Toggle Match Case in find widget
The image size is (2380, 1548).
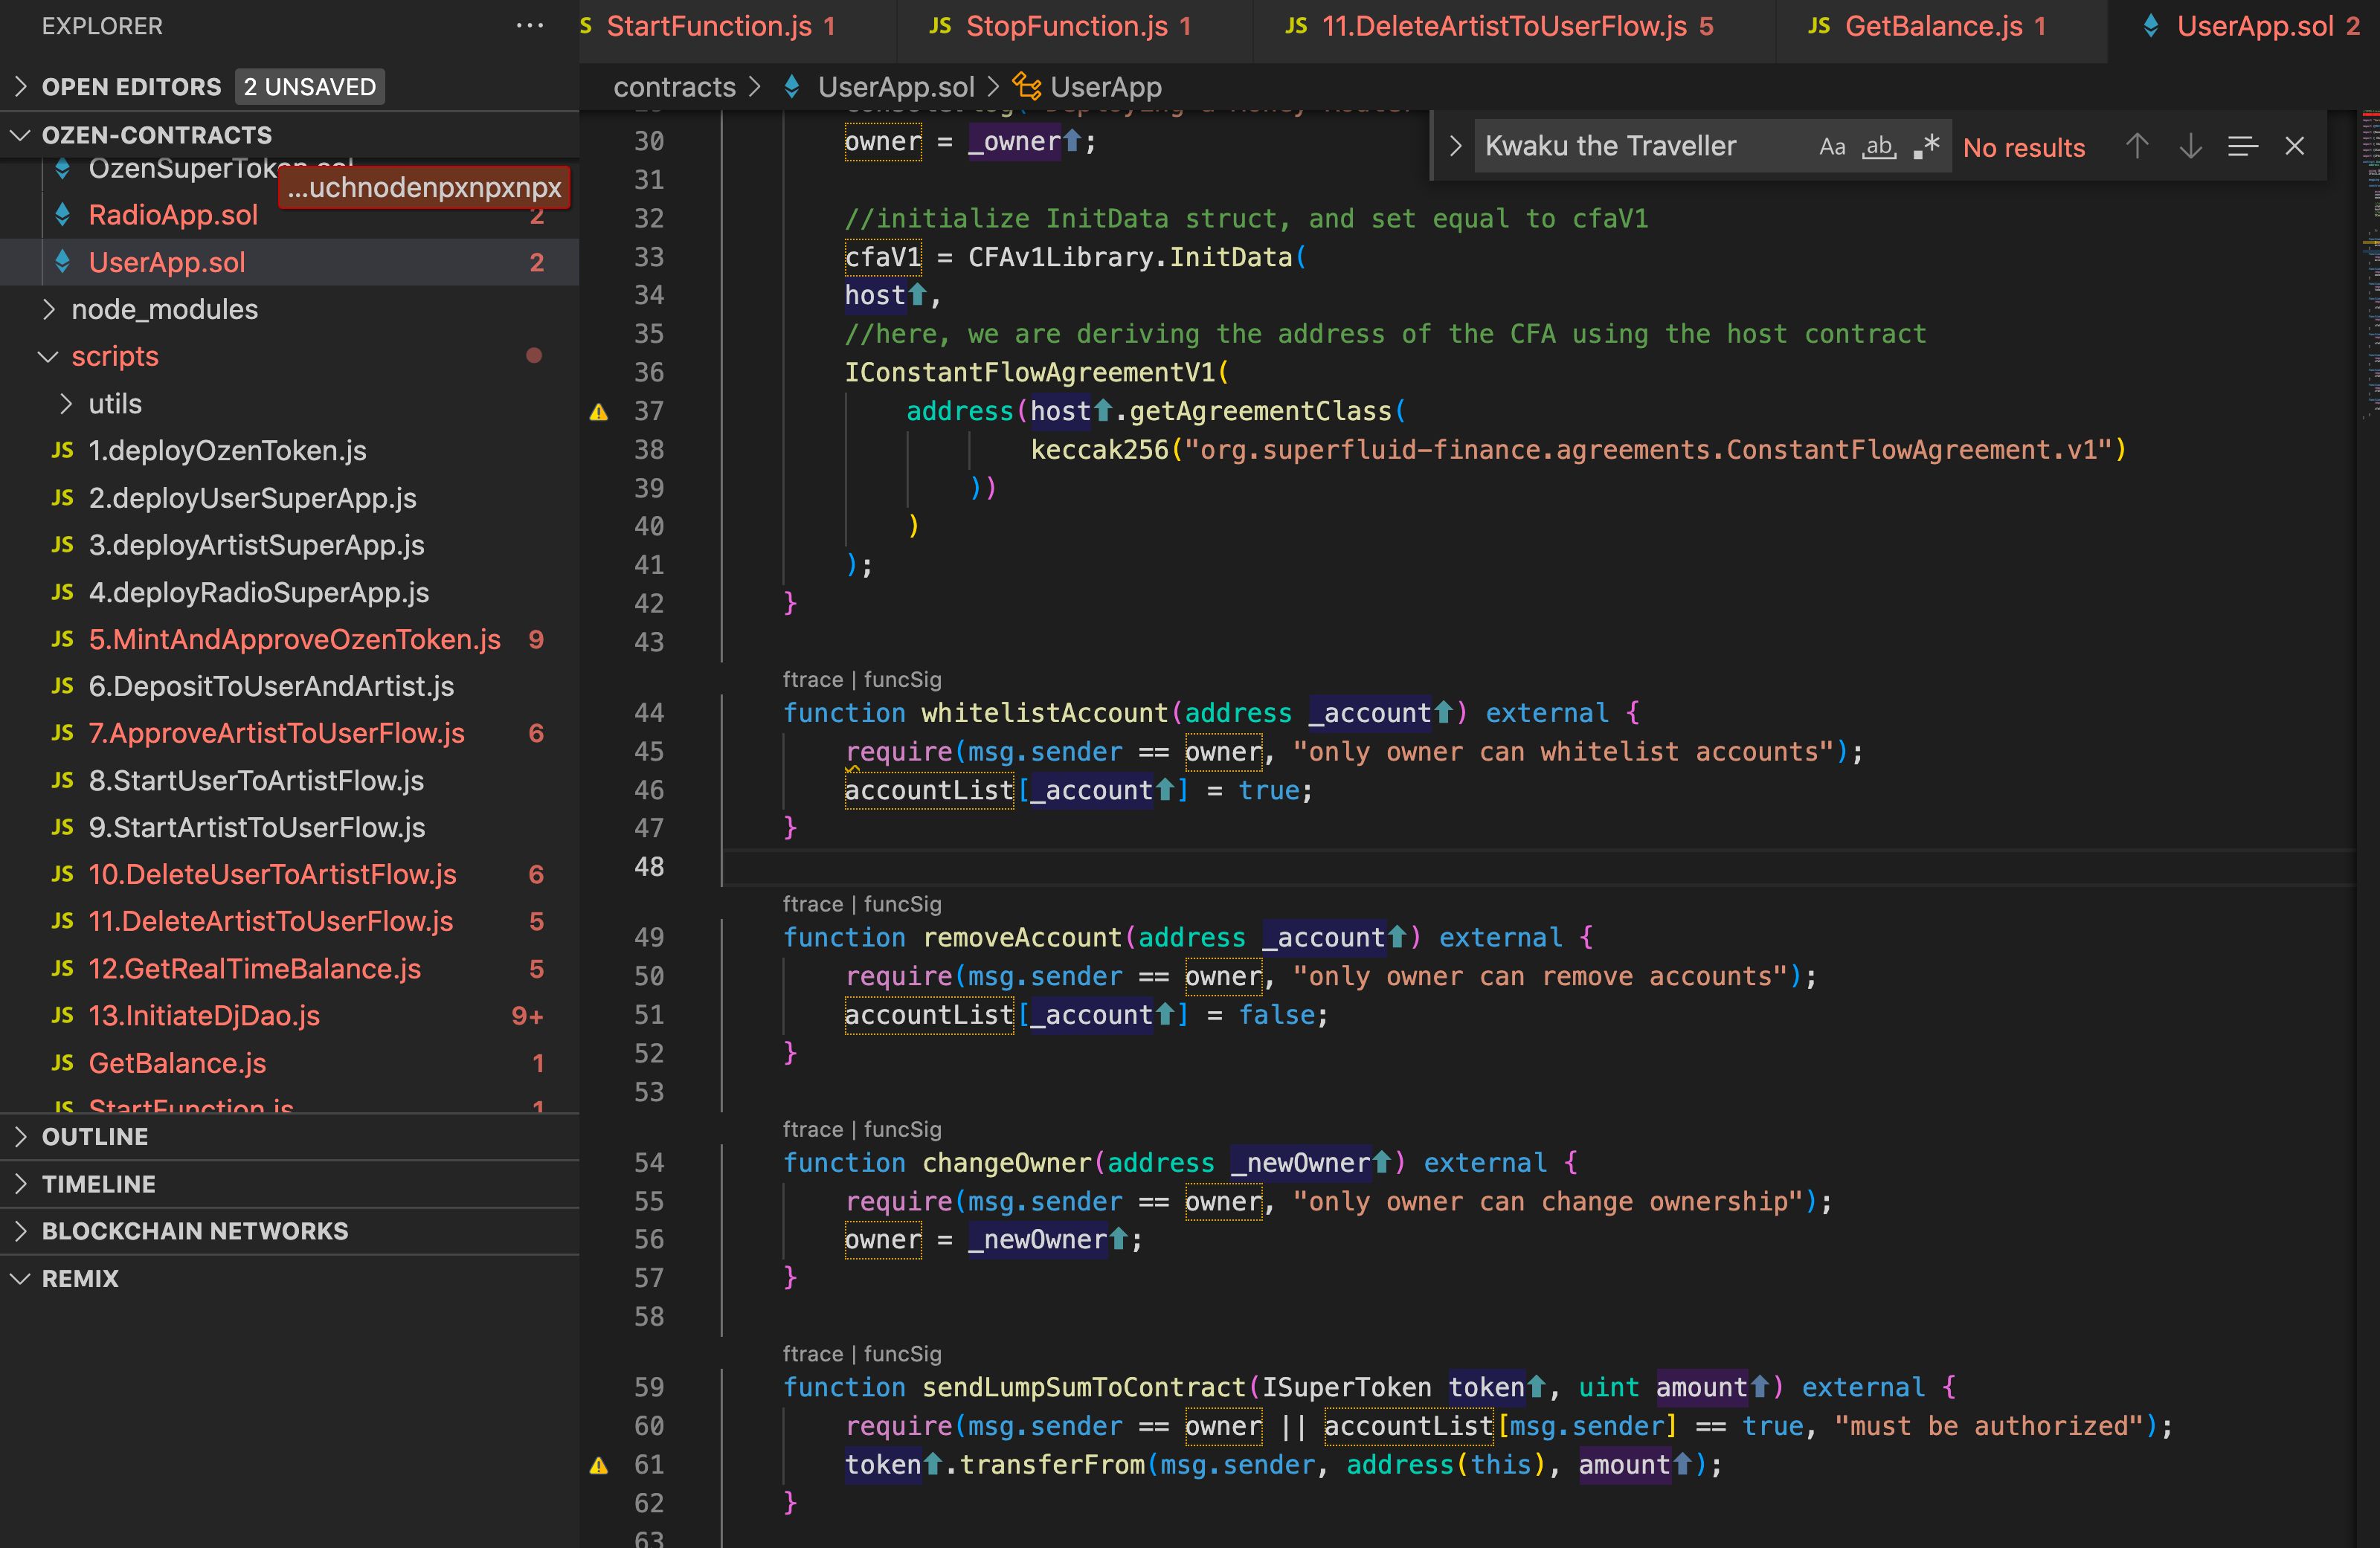1831,147
